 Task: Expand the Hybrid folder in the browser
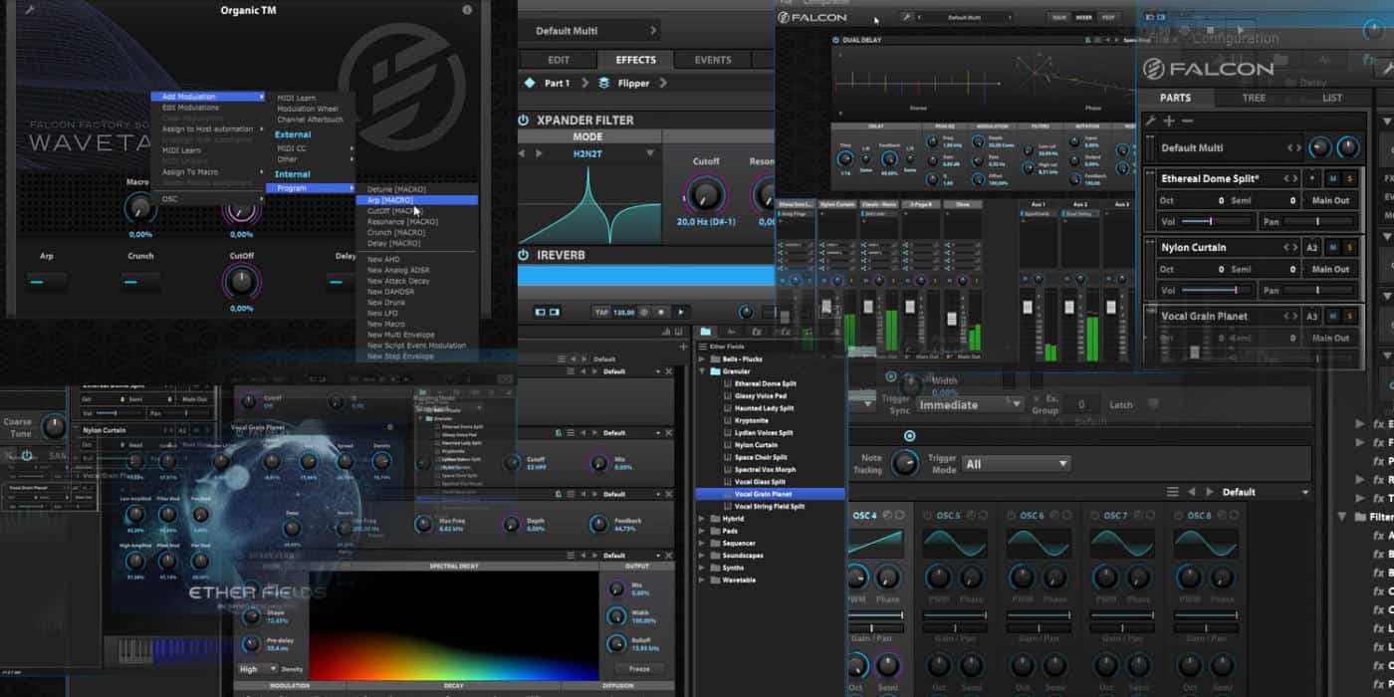(702, 519)
